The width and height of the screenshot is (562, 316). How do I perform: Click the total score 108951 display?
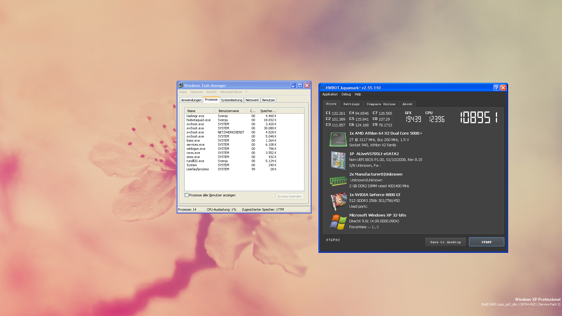479,117
